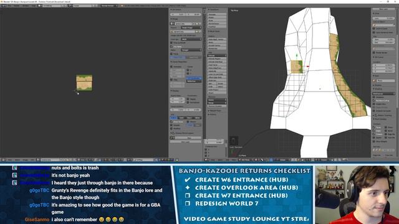Select the Reflection mapping option
The image size is (399, 224).
click(194, 82)
